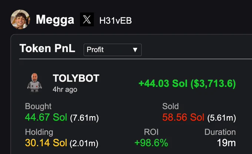Click the Token PnL heading

(47, 48)
